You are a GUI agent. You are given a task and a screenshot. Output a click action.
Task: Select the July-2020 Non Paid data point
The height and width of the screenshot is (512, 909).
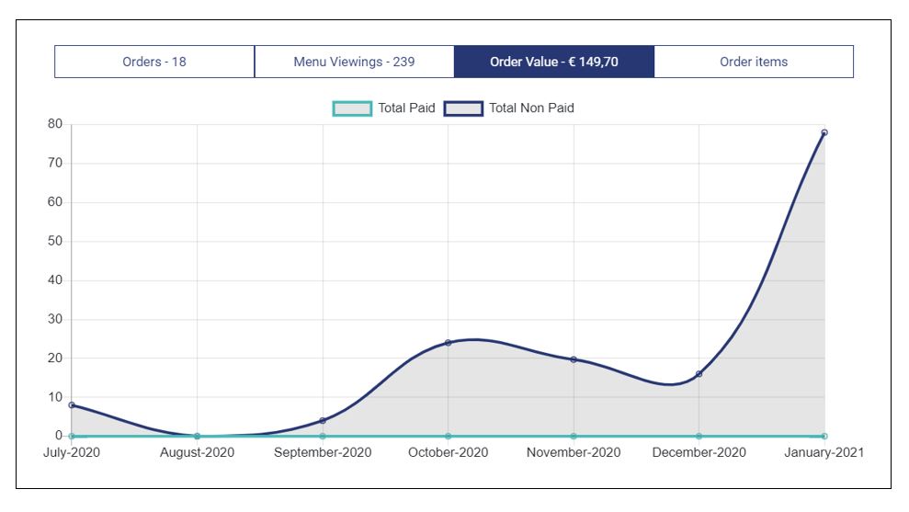(72, 405)
